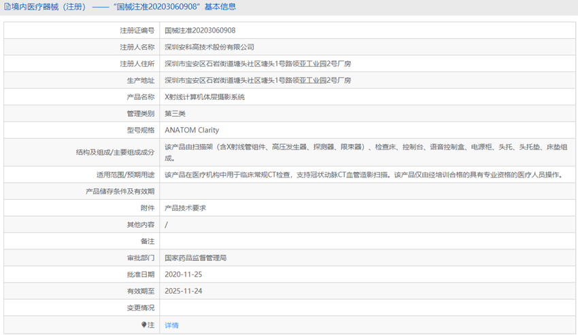
Task: Click the label 审批部门
Action: (x=141, y=258)
